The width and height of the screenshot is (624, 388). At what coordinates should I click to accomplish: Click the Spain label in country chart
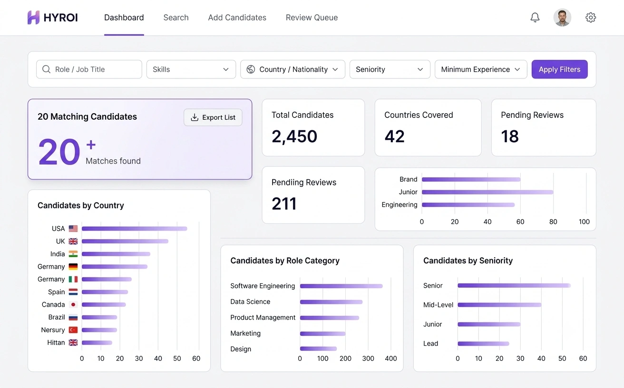point(57,292)
